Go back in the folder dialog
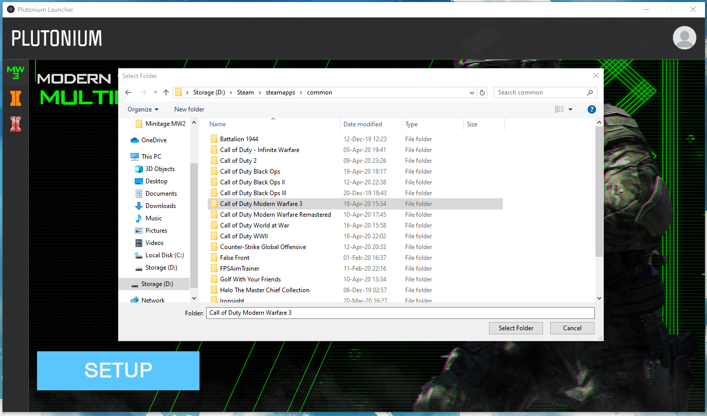707x416 pixels. (x=128, y=92)
